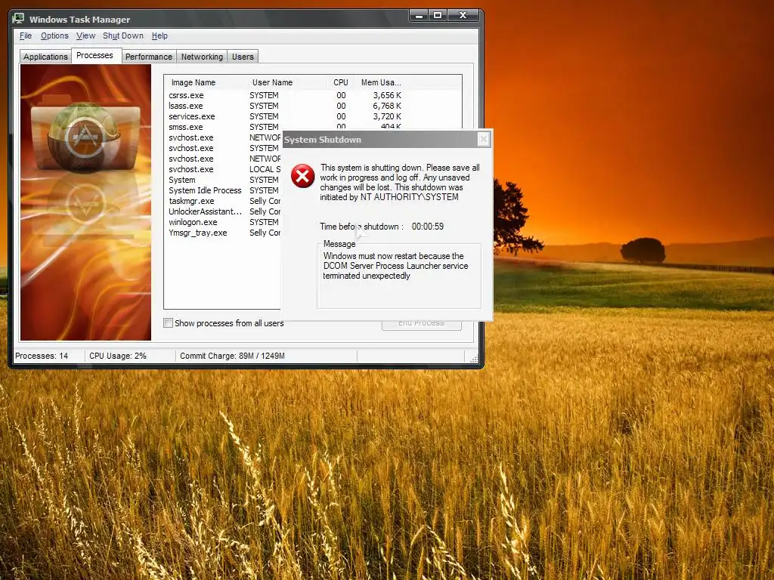Click the Task Manager resize grip
This screenshot has height=580, width=774.
click(475, 359)
